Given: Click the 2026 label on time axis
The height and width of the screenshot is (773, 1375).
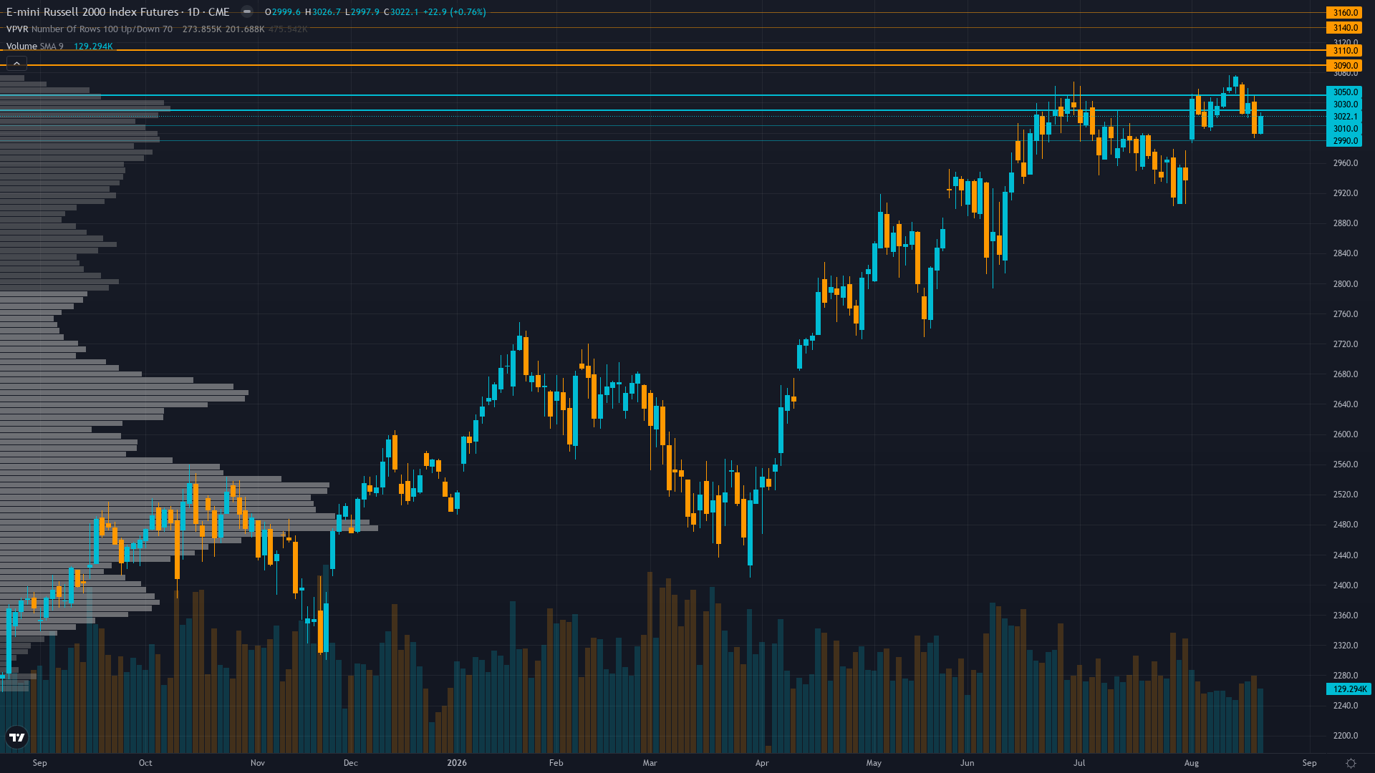Looking at the screenshot, I should pyautogui.click(x=457, y=763).
